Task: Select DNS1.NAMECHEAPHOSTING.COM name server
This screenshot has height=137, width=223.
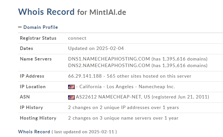Action: (109, 59)
